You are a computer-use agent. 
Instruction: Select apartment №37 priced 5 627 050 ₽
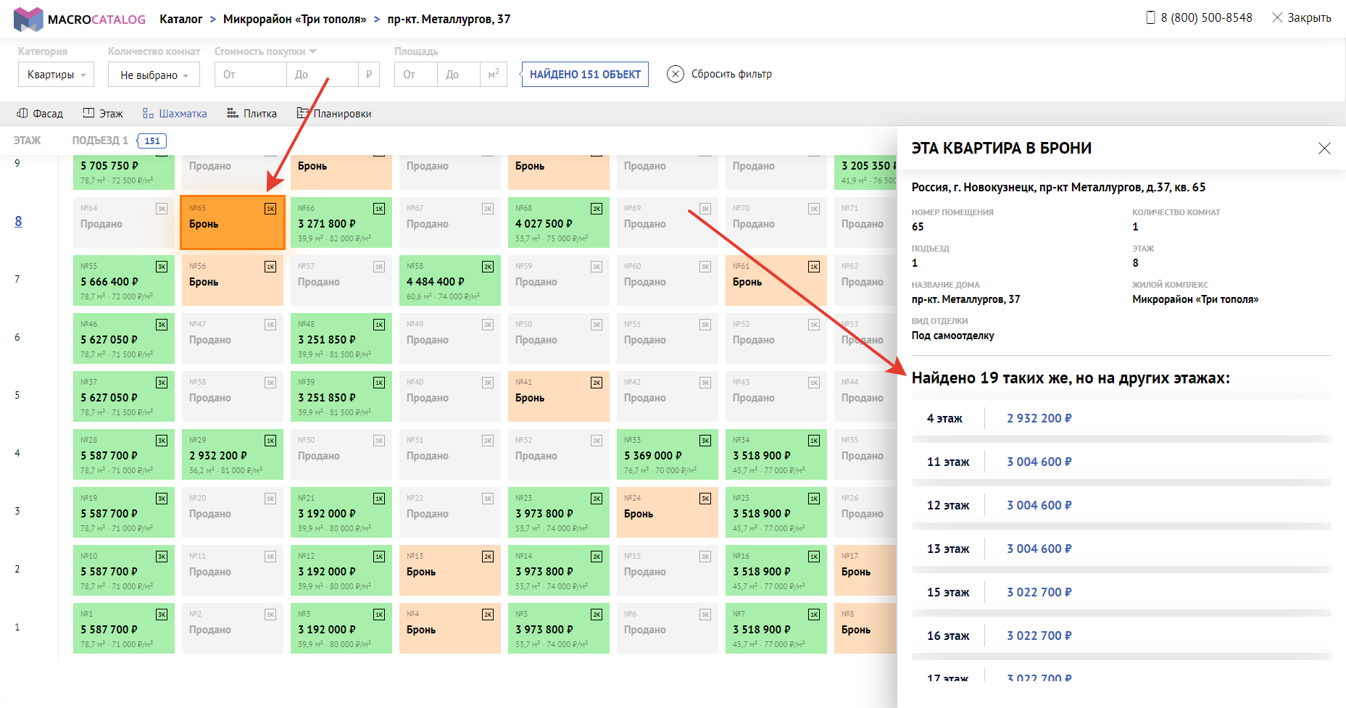tap(124, 396)
